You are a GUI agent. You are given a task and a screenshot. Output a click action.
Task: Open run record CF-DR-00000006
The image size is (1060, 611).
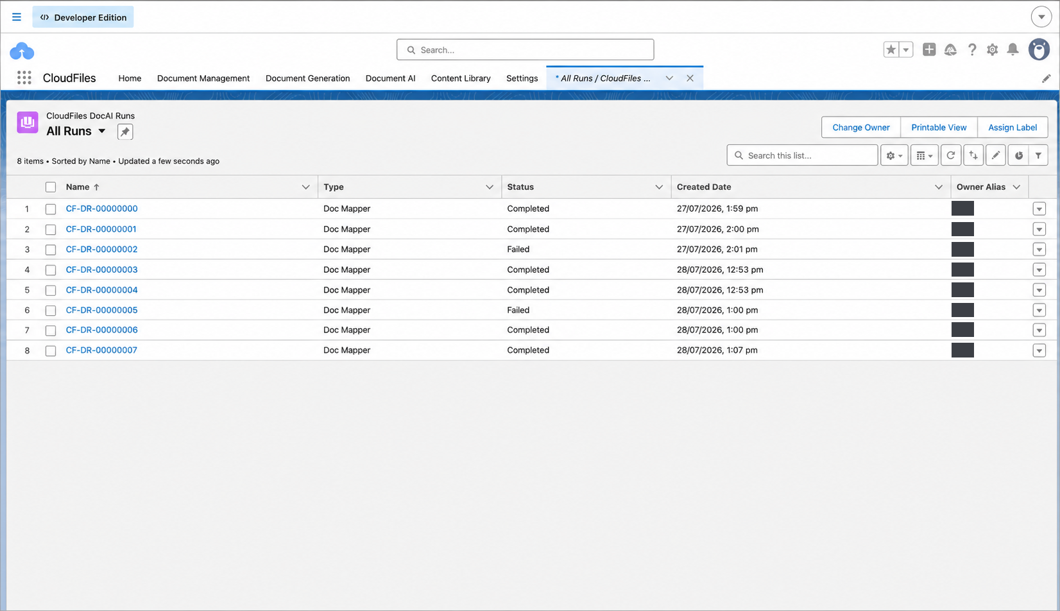coord(102,330)
